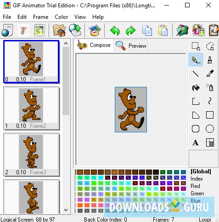Click the frame list scroll down arrow
The width and height of the screenshot is (219, 222).
pyautogui.click(x=66, y=210)
